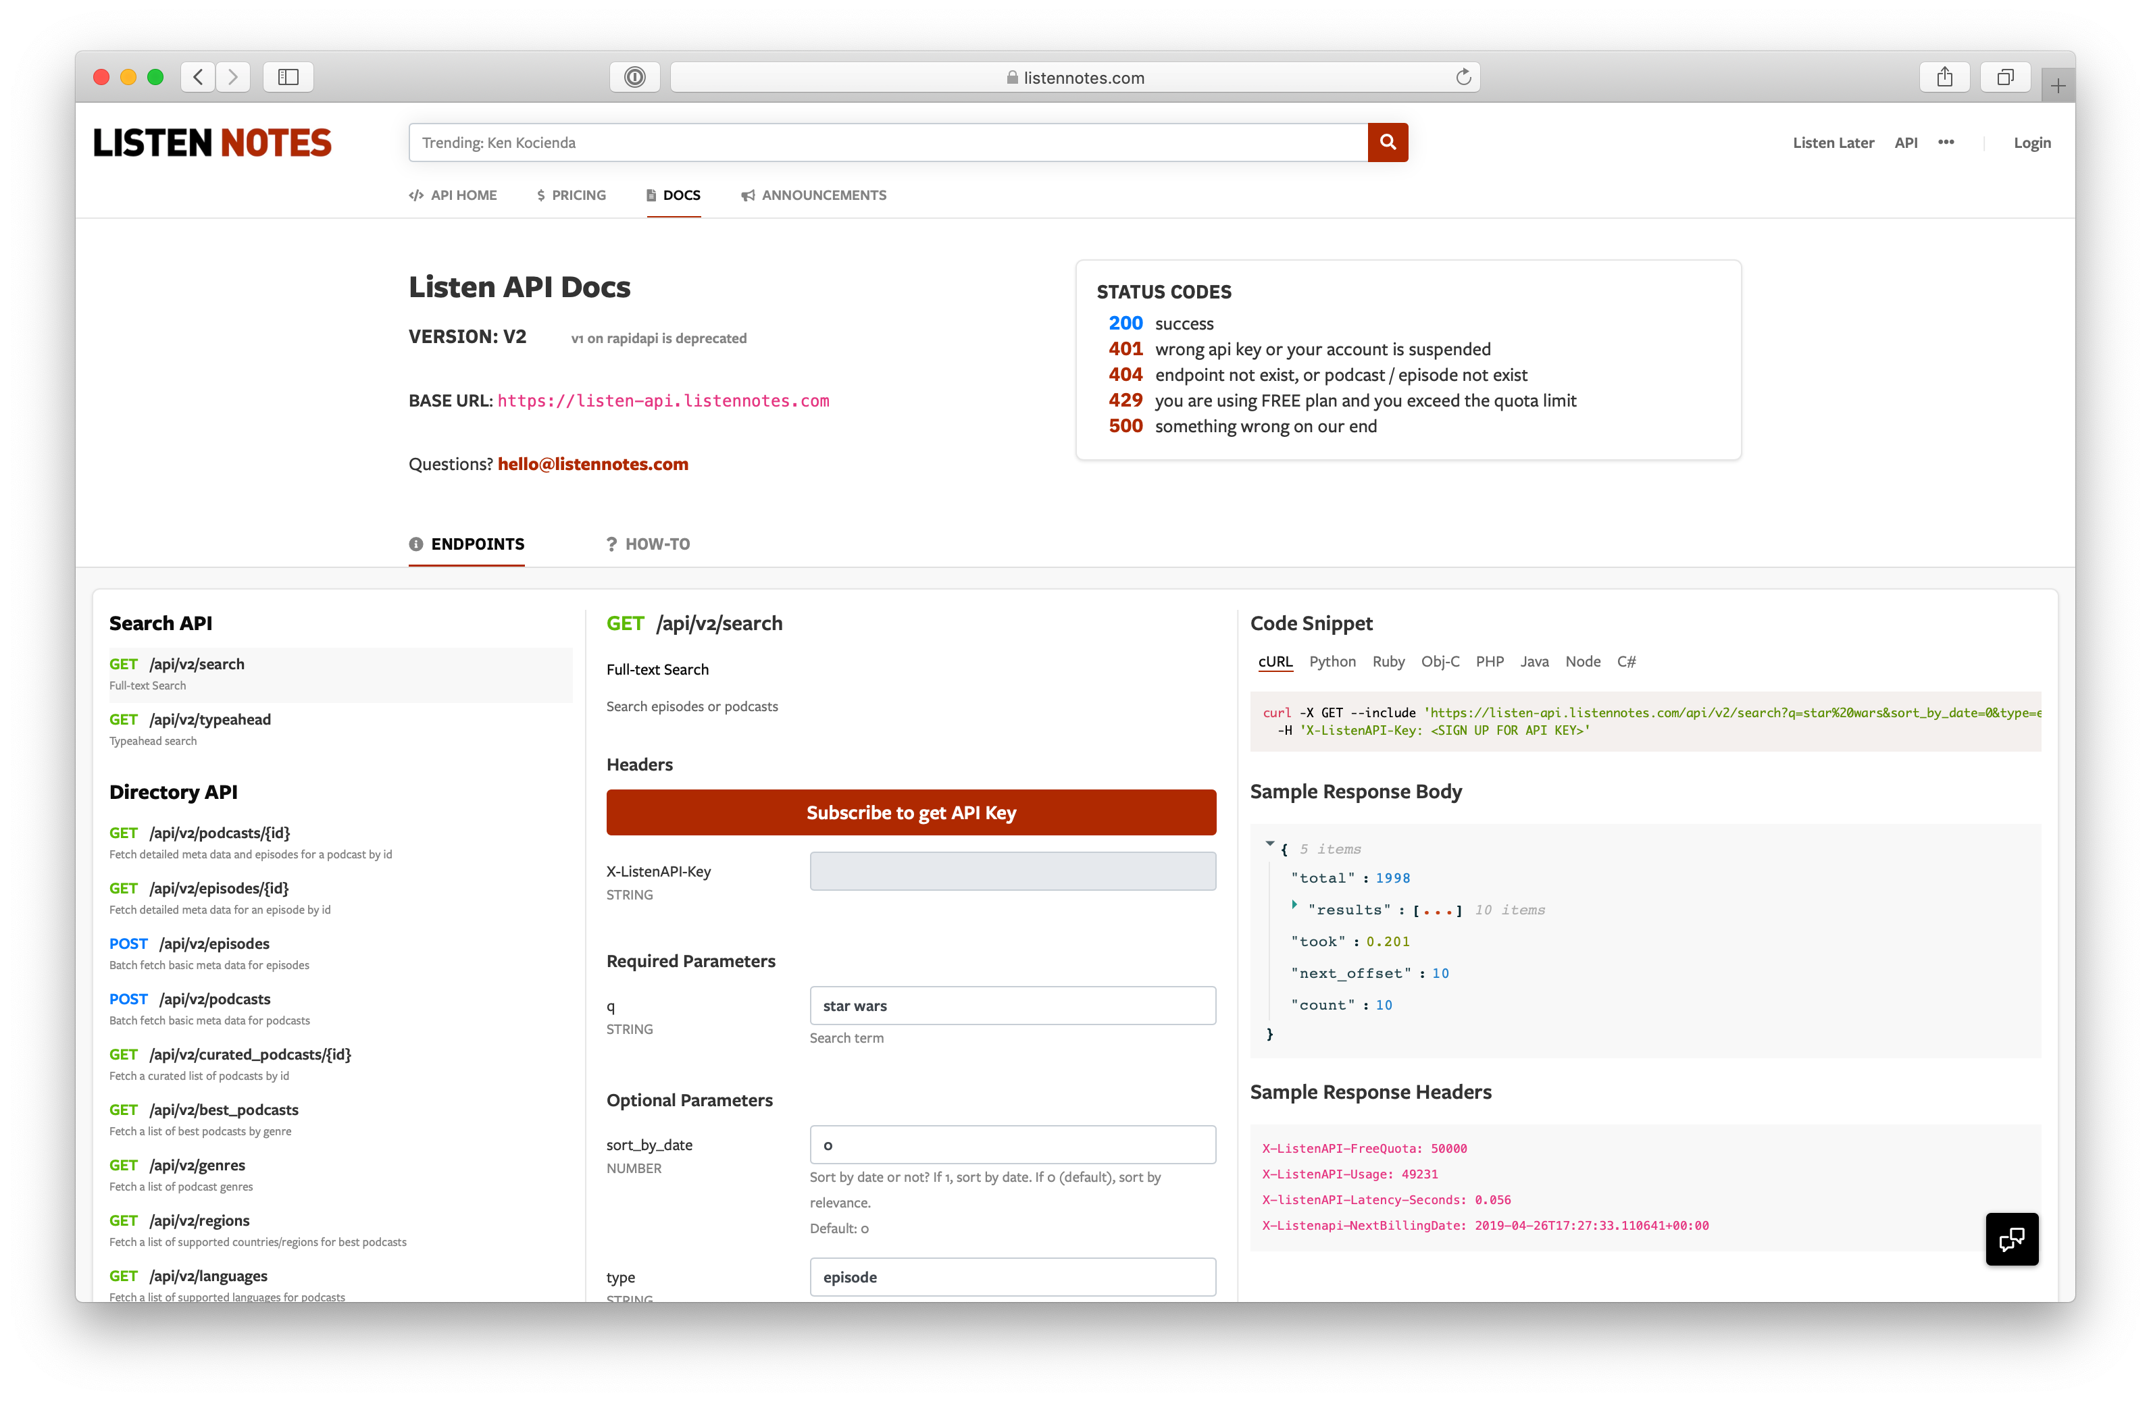
Task: Click the question mark icon near HOW-TO
Action: [x=611, y=543]
